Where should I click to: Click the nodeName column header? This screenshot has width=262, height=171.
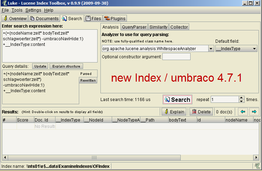click(239, 120)
